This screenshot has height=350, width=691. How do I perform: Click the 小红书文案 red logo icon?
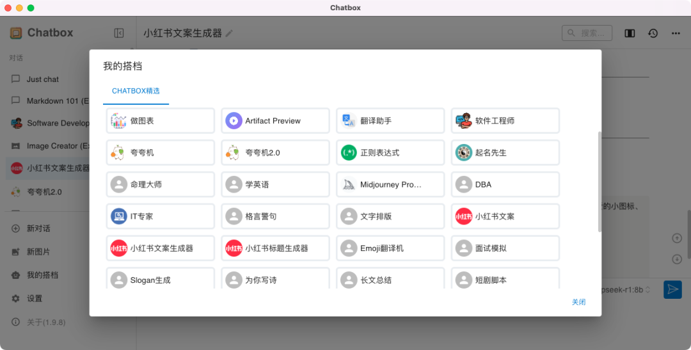coord(464,216)
